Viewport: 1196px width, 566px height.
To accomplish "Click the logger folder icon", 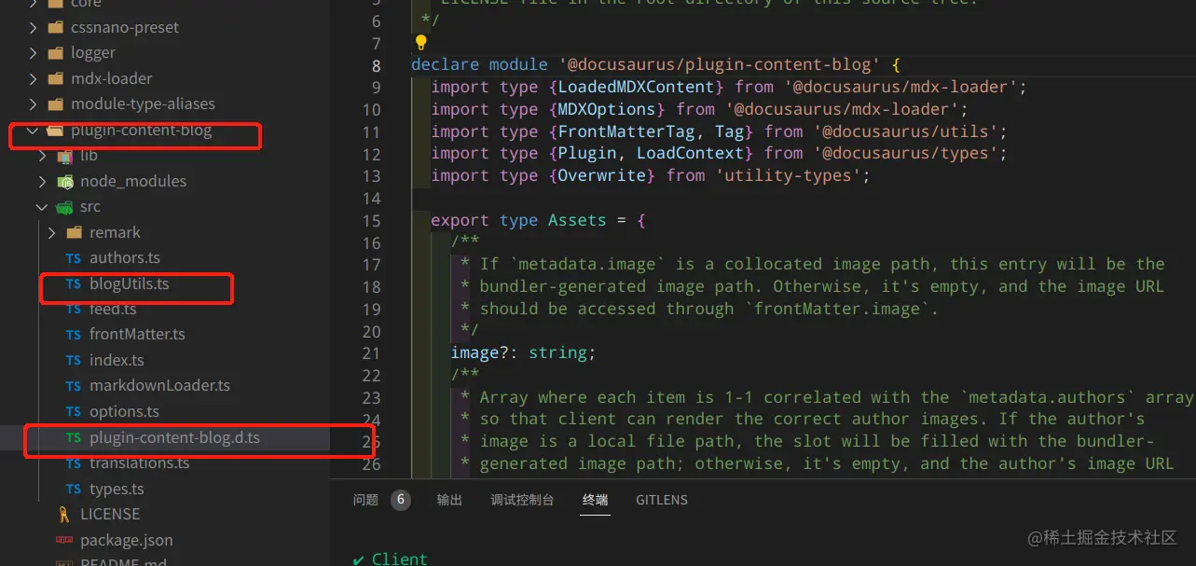I will pyautogui.click(x=55, y=53).
